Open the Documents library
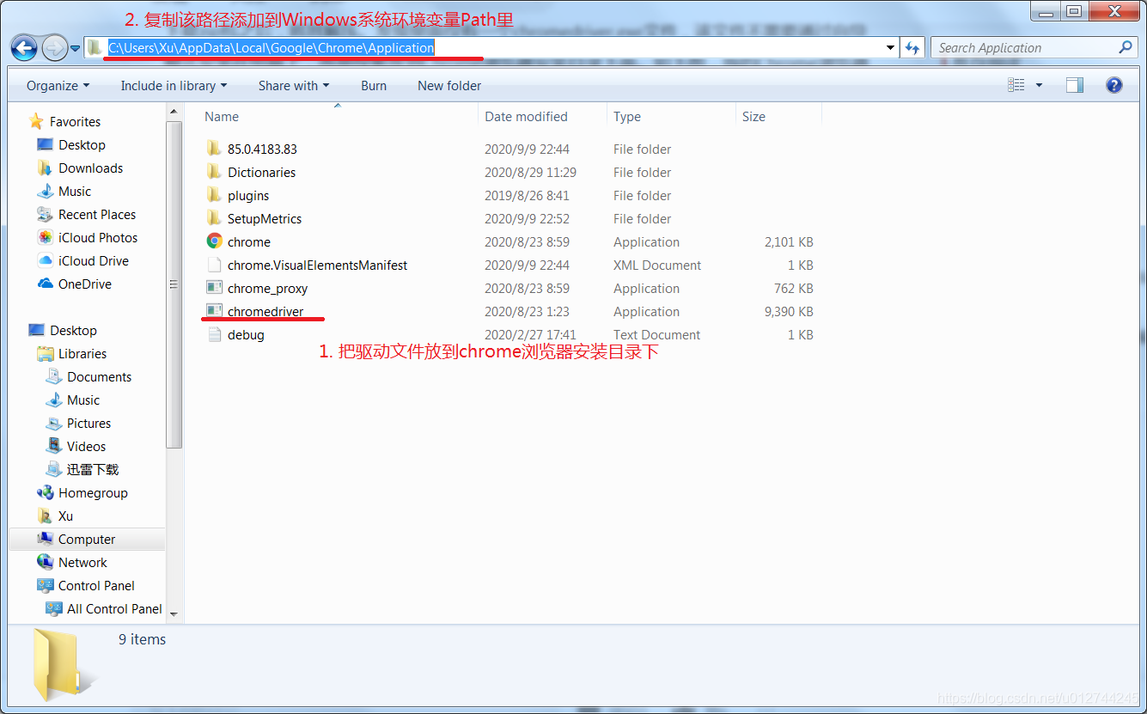Viewport: 1147px width, 714px height. pos(100,377)
